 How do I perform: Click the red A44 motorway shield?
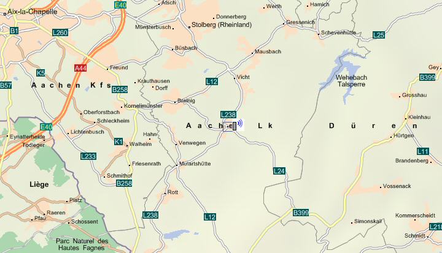tap(80, 68)
